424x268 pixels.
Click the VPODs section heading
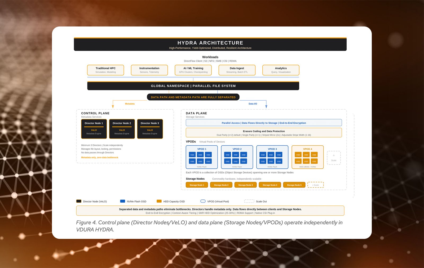point(191,141)
